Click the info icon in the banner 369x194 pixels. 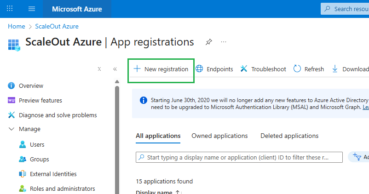(x=143, y=100)
